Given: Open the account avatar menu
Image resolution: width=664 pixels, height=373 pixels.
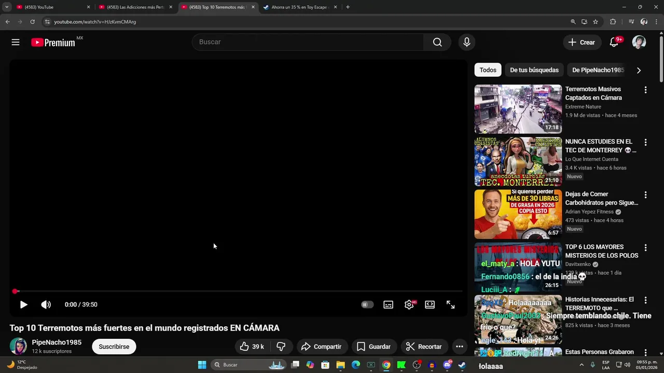Looking at the screenshot, I should pyautogui.click(x=639, y=42).
